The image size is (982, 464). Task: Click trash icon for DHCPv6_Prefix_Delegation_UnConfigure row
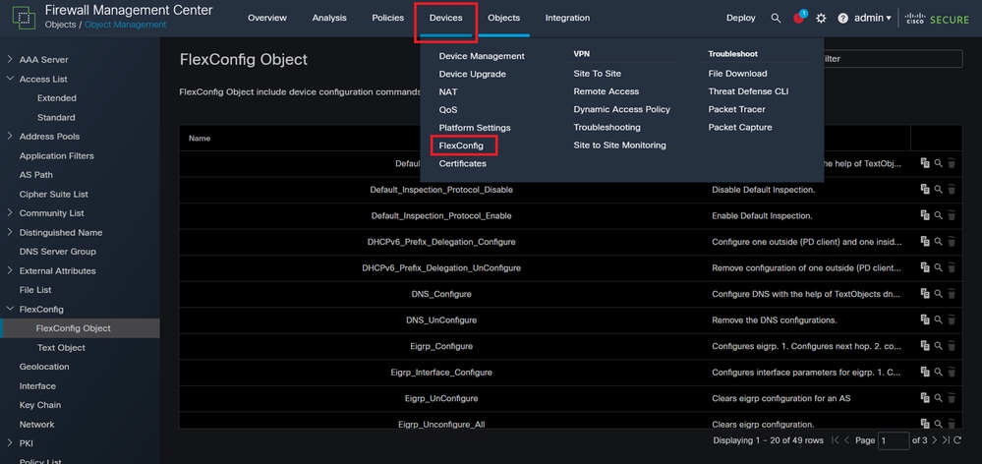(x=952, y=267)
